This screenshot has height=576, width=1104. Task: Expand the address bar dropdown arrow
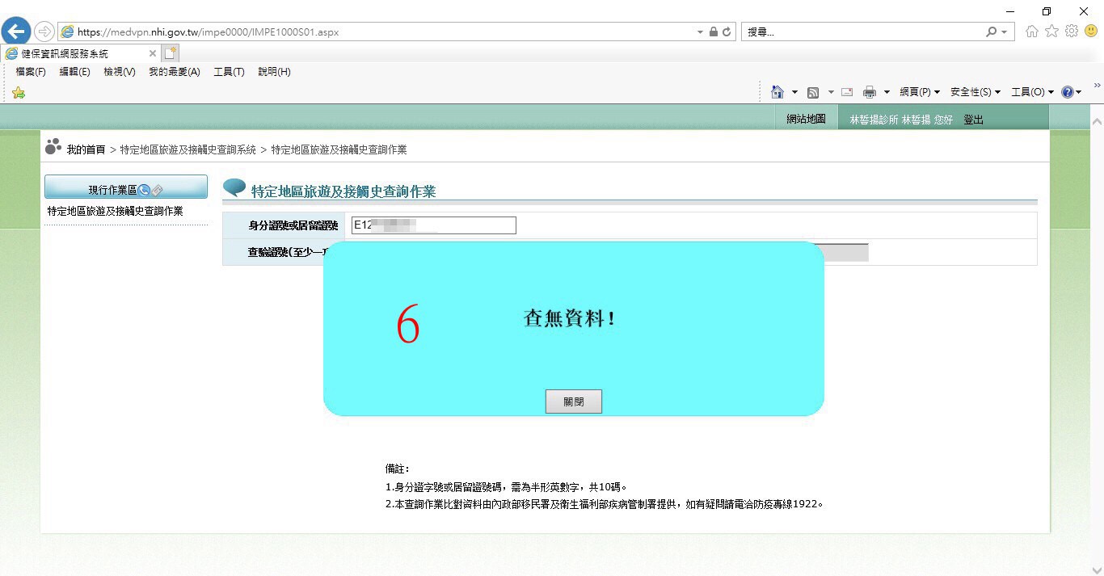pos(700,32)
